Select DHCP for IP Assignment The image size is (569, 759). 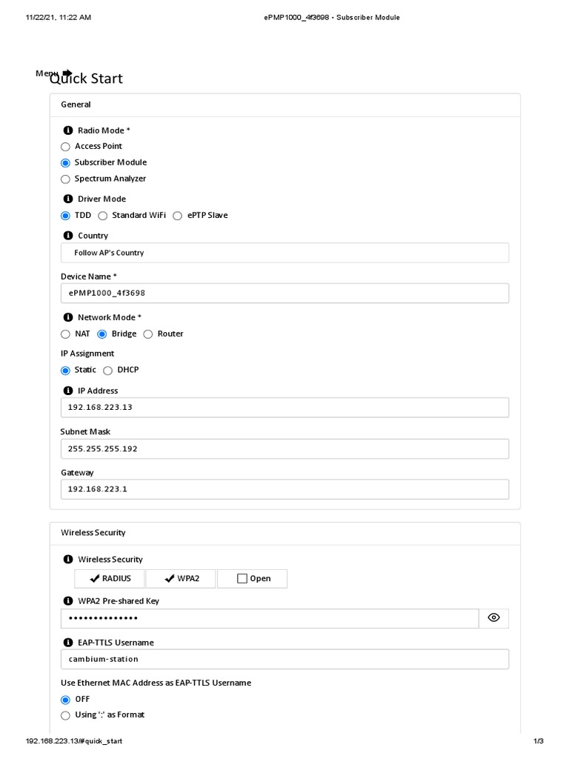click(108, 371)
